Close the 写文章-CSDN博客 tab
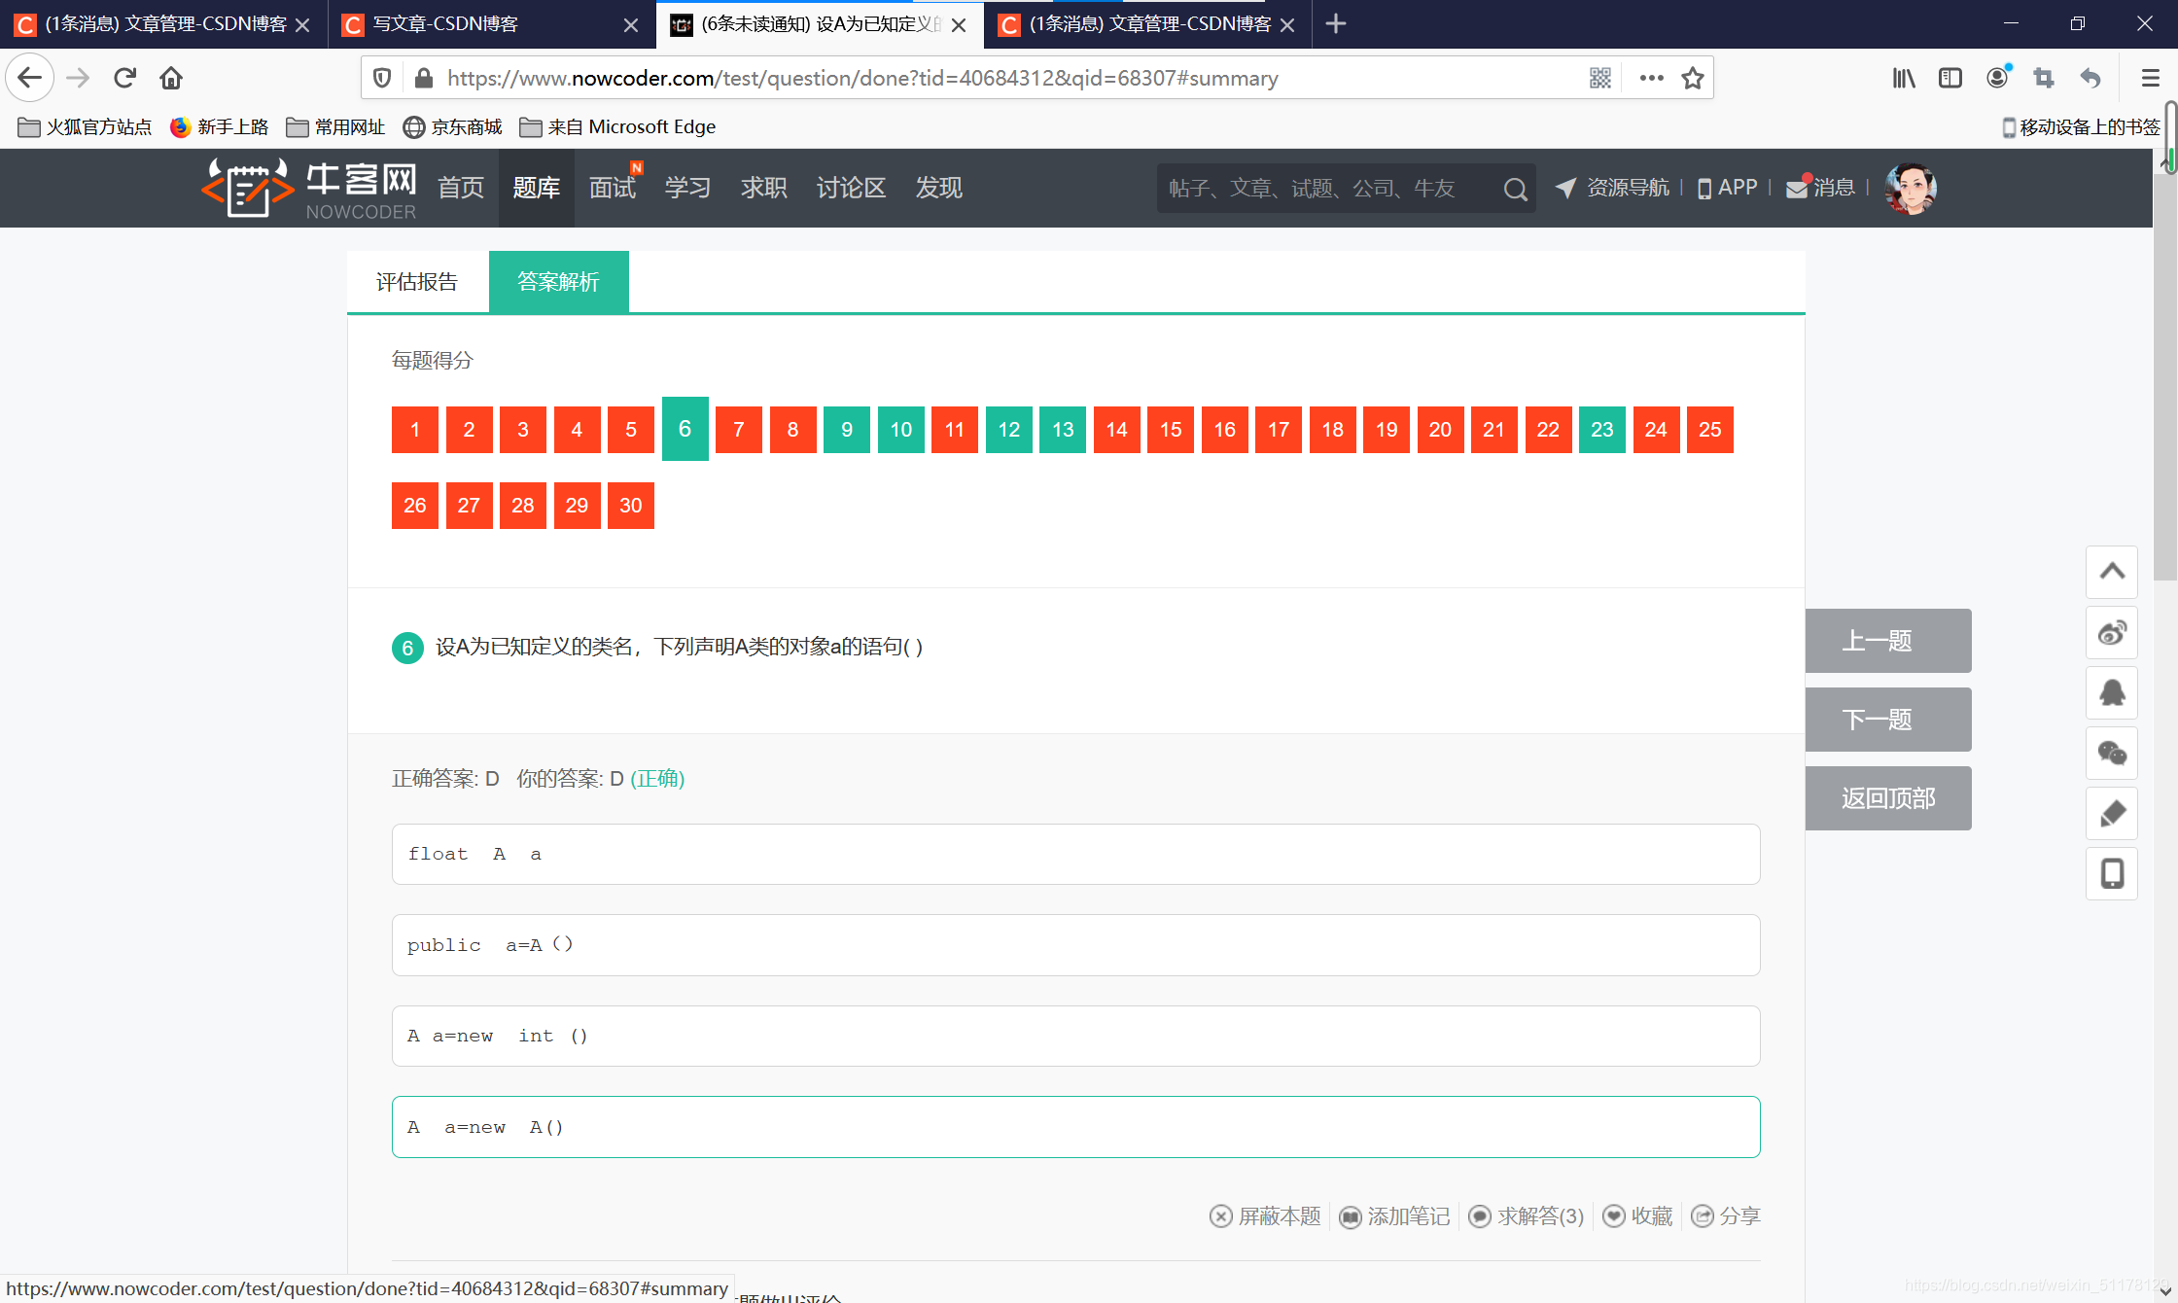This screenshot has height=1303, width=2178. (x=631, y=24)
